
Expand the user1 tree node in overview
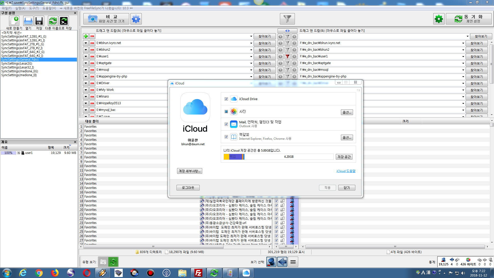point(19,153)
